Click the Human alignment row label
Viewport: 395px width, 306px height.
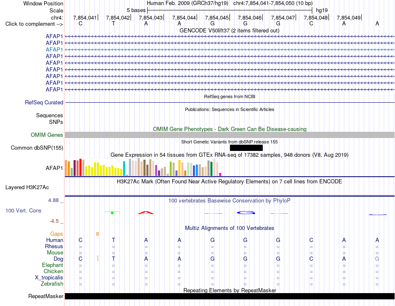tap(54, 240)
